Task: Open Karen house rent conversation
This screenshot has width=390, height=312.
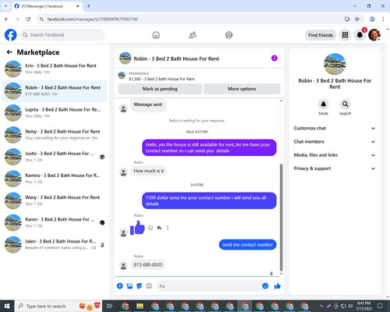Action: pos(55,222)
